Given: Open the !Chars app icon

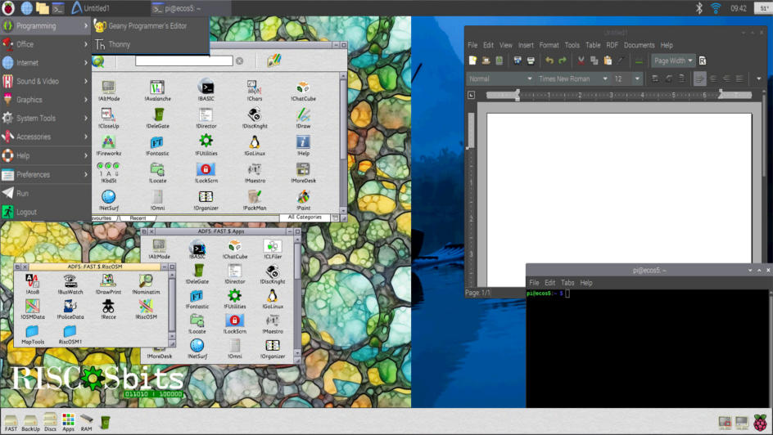Looking at the screenshot, I should [255, 91].
